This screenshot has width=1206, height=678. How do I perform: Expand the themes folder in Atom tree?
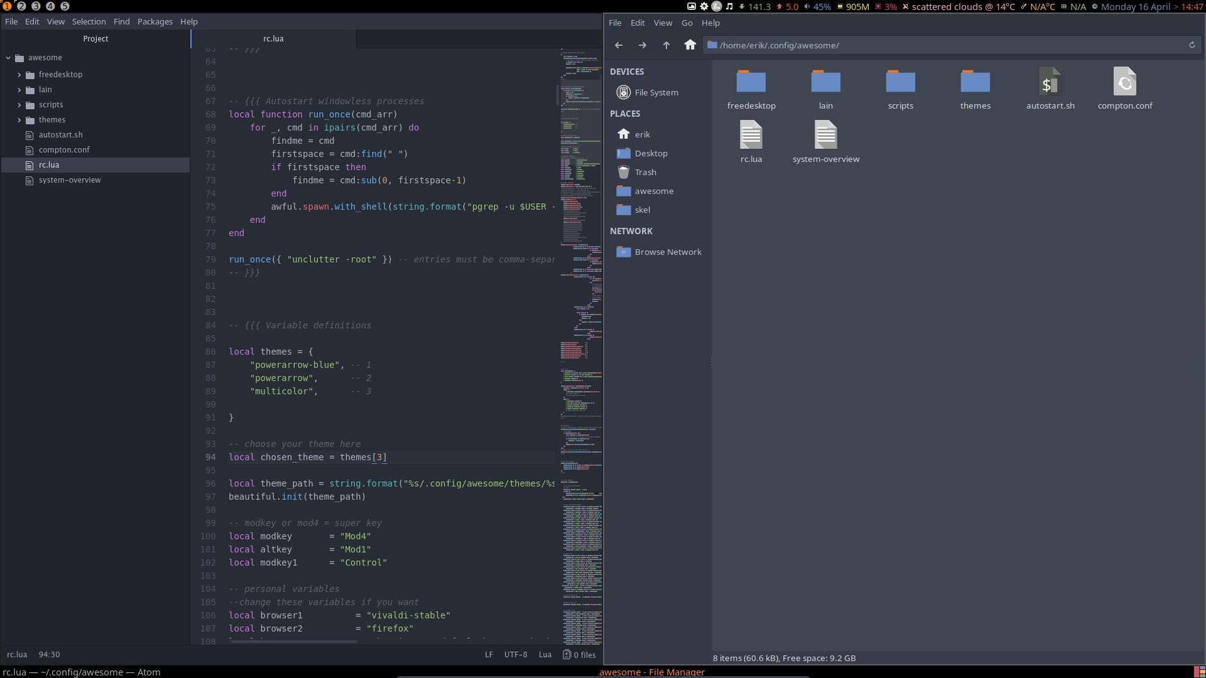19,120
